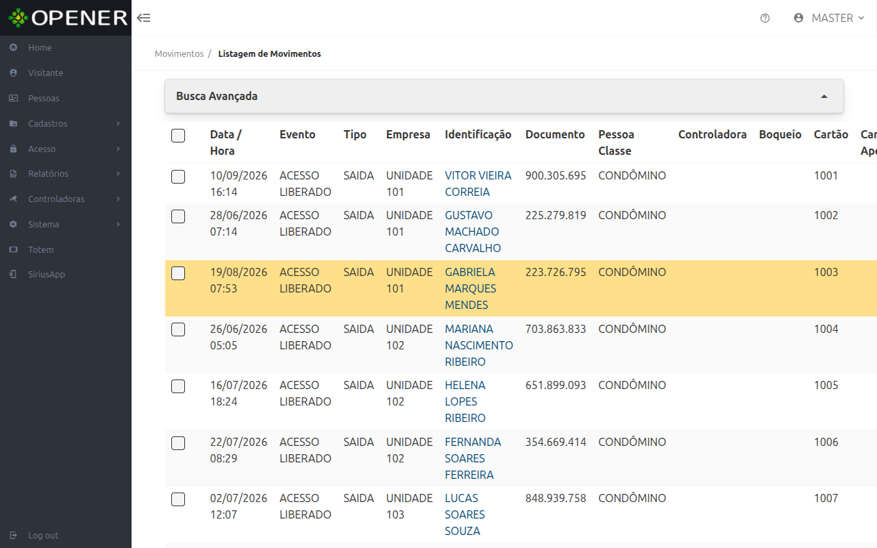The height and width of the screenshot is (548, 877).
Task: Open the MASTER user dropdown
Action: (x=829, y=18)
